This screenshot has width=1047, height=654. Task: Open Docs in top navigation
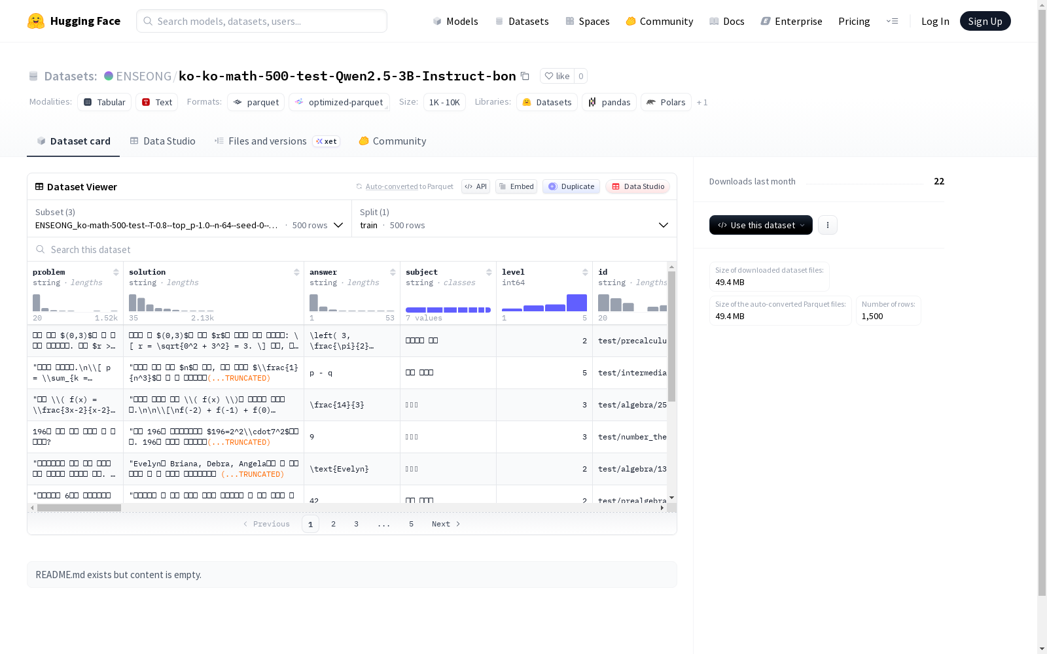[727, 21]
